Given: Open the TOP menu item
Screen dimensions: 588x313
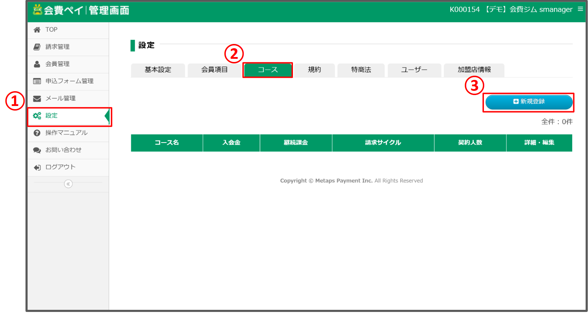Looking at the screenshot, I should click(x=68, y=30).
